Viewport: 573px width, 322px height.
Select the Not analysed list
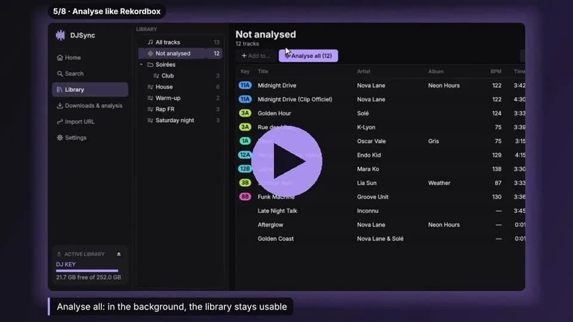click(x=180, y=53)
